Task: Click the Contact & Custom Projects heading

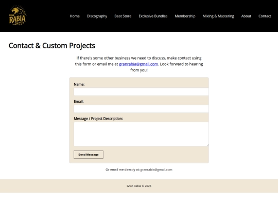Action: tap(52, 46)
